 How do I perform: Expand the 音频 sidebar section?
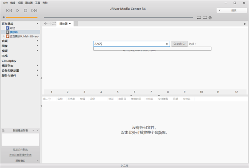click(x=38, y=41)
